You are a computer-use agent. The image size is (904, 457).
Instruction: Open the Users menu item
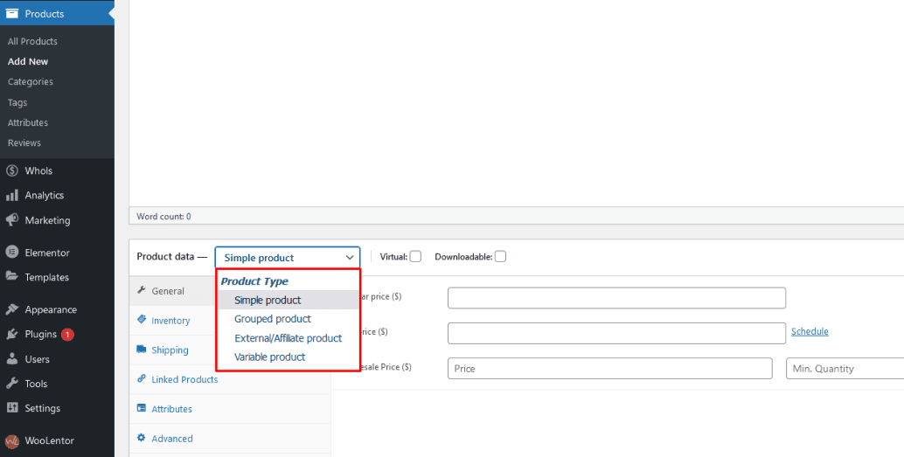[x=57, y=359]
